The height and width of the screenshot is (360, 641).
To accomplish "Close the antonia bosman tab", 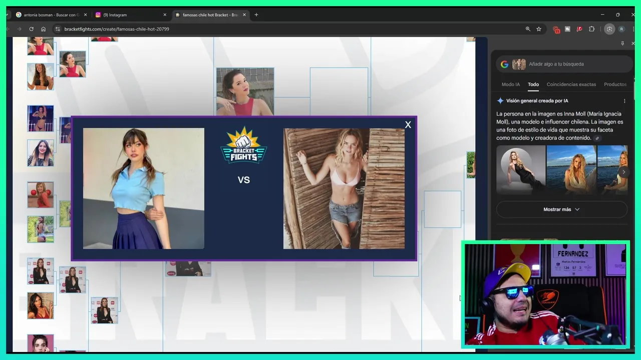I will point(86,15).
